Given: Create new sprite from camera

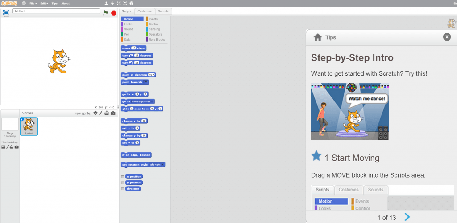Looking at the screenshot, I should [x=113, y=113].
